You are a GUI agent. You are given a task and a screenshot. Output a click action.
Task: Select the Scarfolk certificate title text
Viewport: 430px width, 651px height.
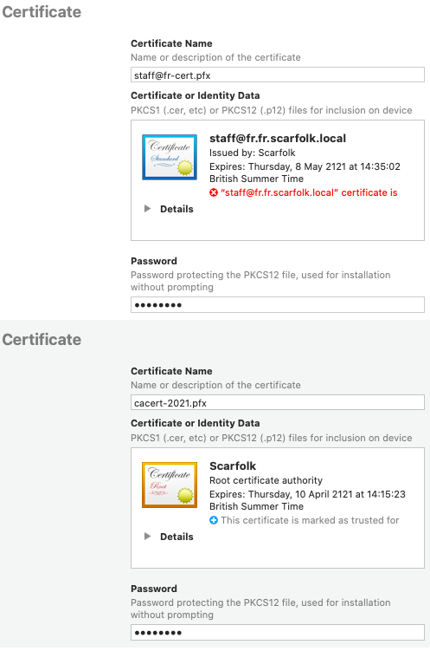pyautogui.click(x=233, y=465)
